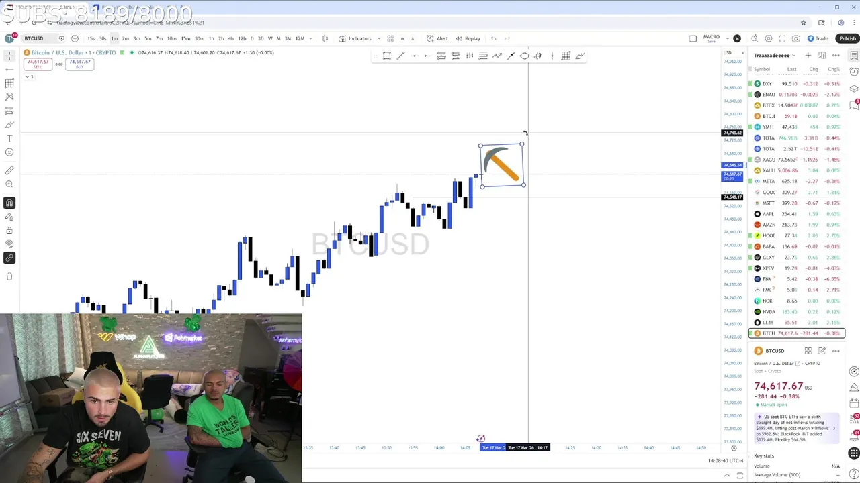This screenshot has height=483, width=860.
Task: Select the 4h timeframe
Action: [230, 38]
